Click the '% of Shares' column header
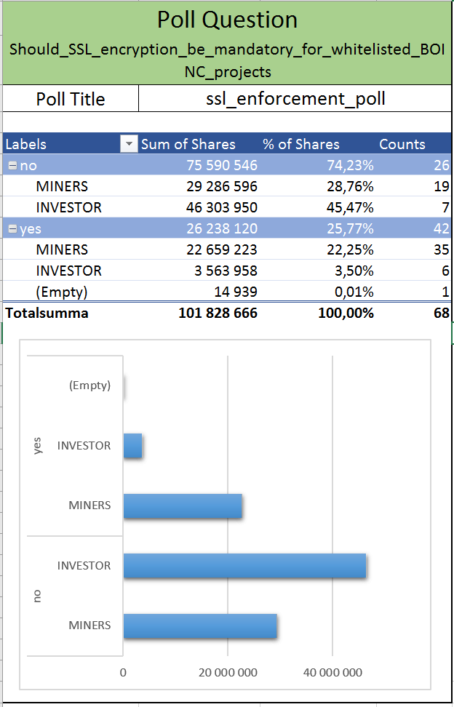Image resolution: width=454 pixels, height=707 pixels. click(300, 144)
